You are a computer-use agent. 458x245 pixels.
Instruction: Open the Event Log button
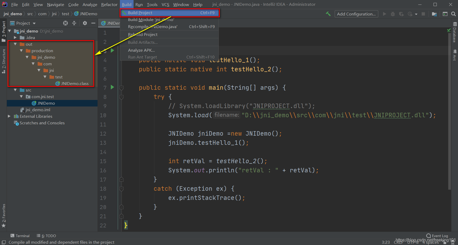[x=437, y=236]
